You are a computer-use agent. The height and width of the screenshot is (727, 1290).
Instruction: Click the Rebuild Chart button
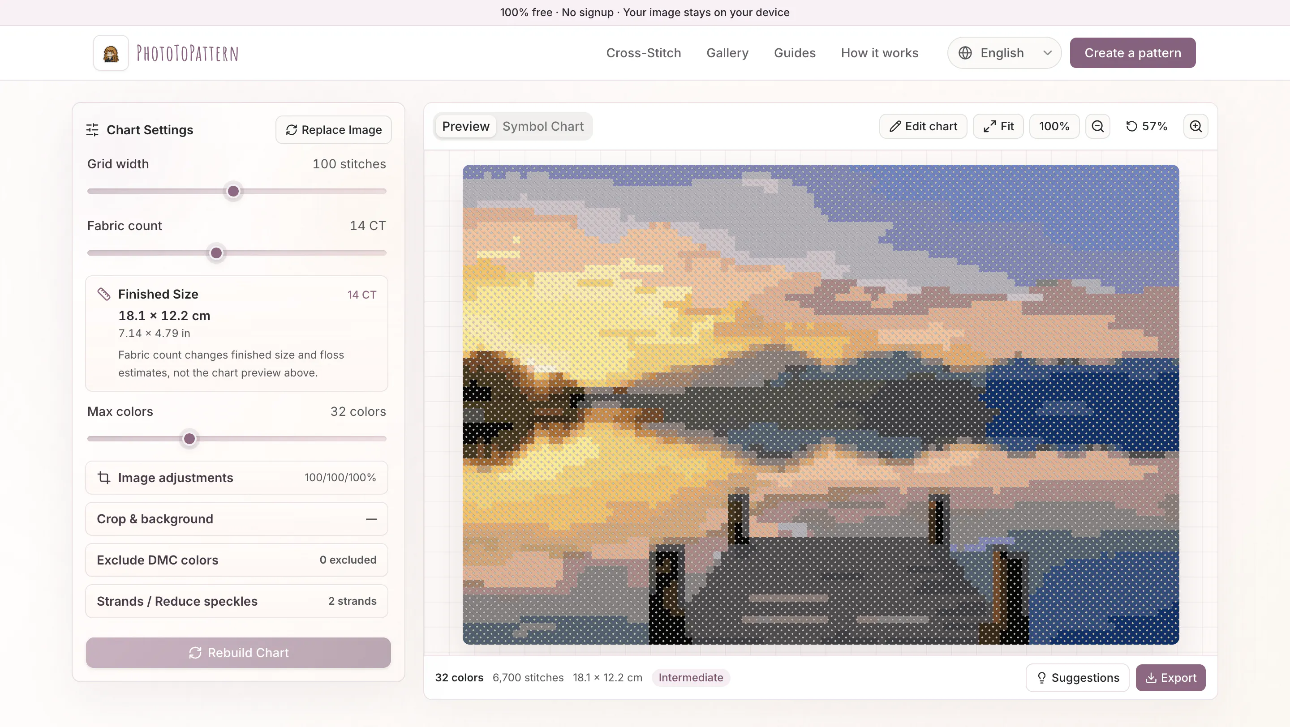click(x=238, y=652)
